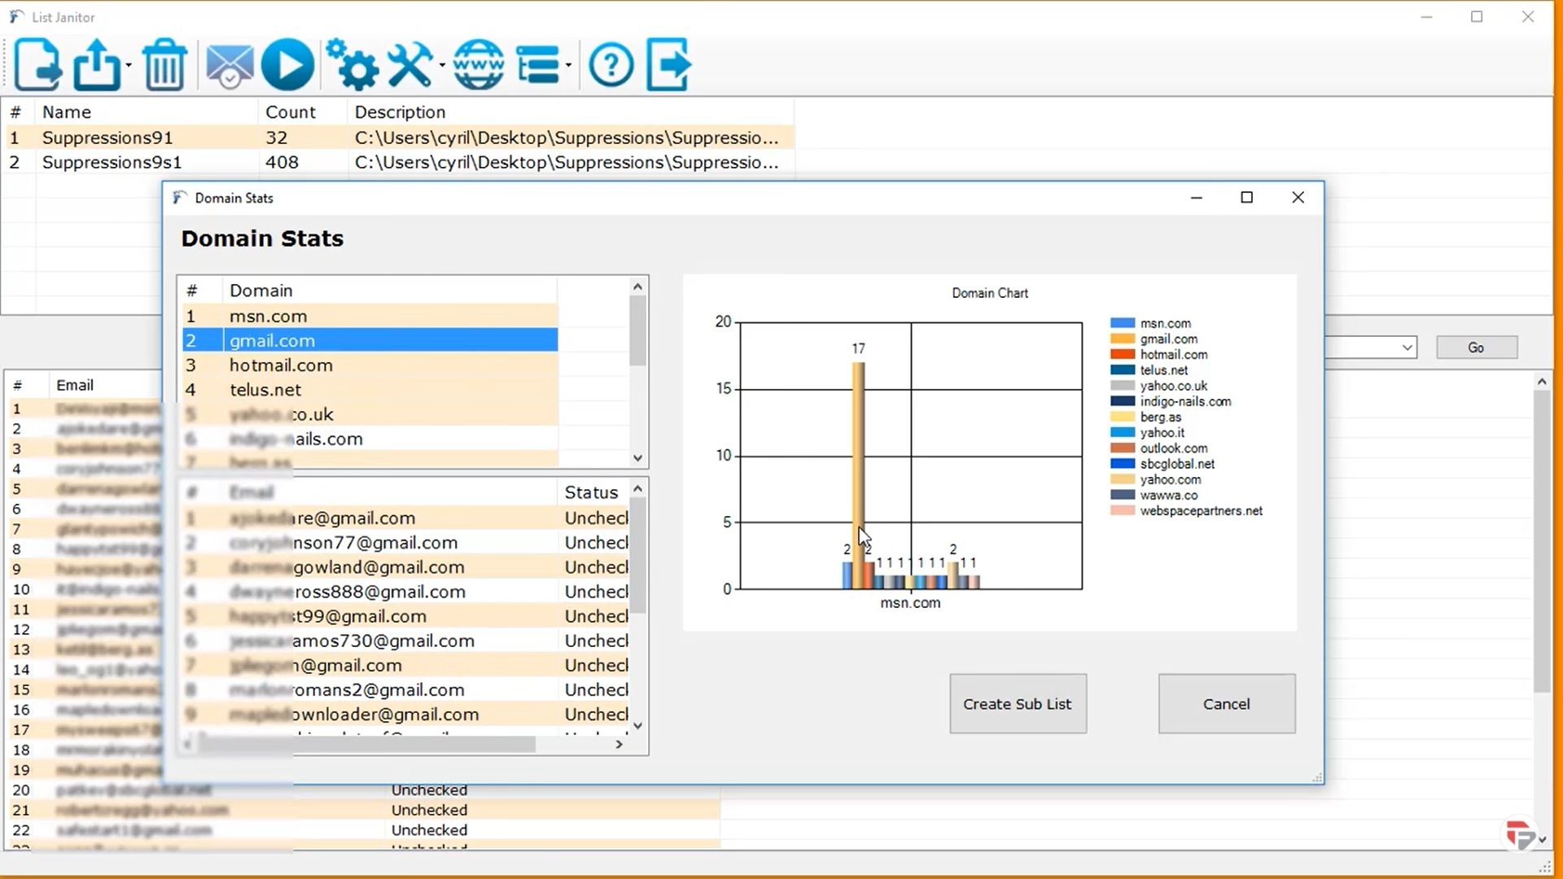Open combo box left of Go button
The image size is (1563, 879).
point(1407,348)
